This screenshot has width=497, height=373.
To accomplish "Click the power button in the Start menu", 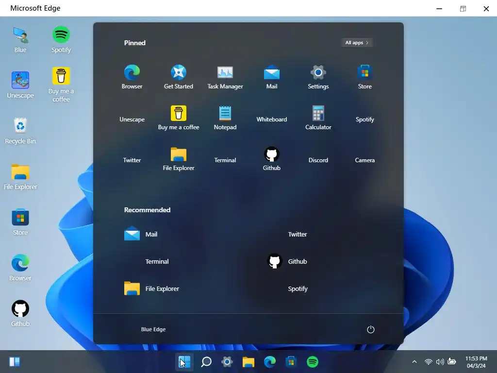I will click(370, 329).
